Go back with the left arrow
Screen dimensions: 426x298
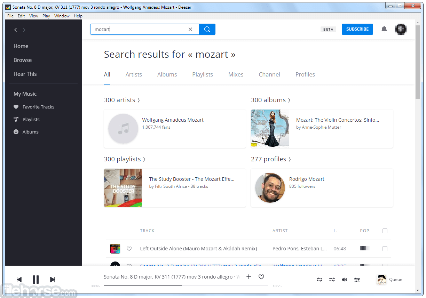click(16, 30)
